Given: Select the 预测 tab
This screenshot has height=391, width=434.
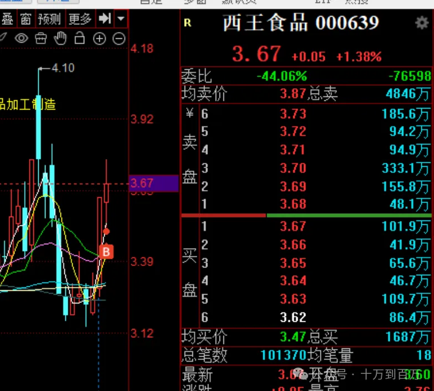Looking at the screenshot, I should (x=49, y=19).
